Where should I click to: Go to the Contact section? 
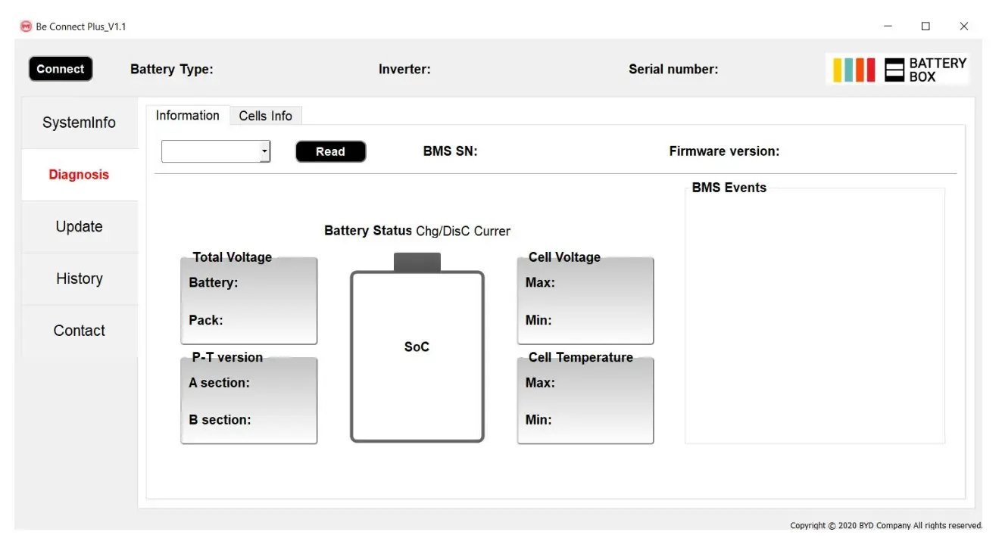[x=79, y=330]
